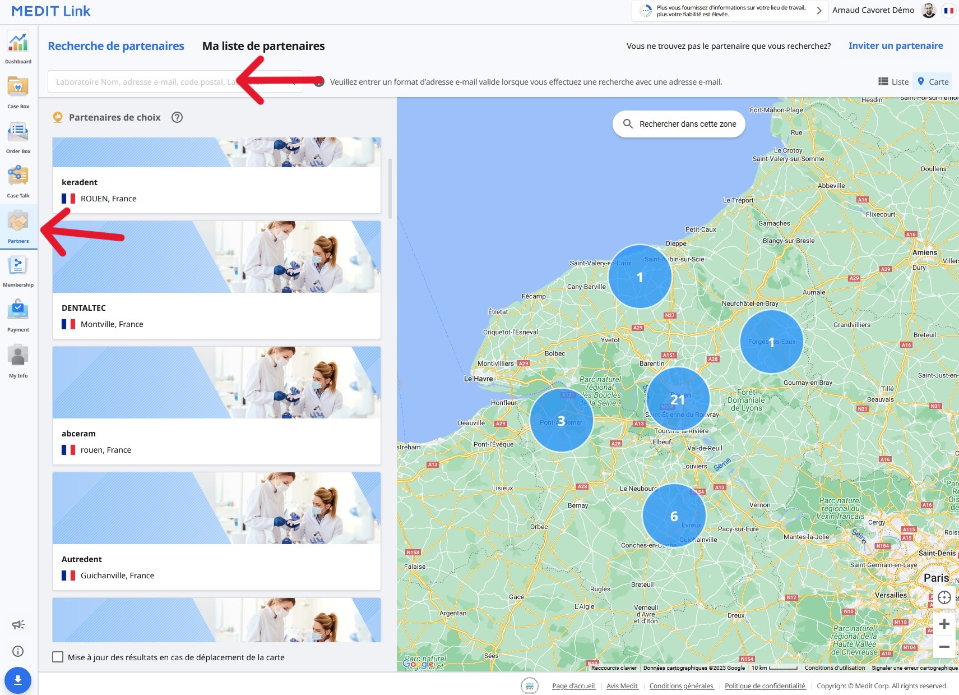Open the abceram partner card
The height and width of the screenshot is (695, 959).
[x=216, y=406]
